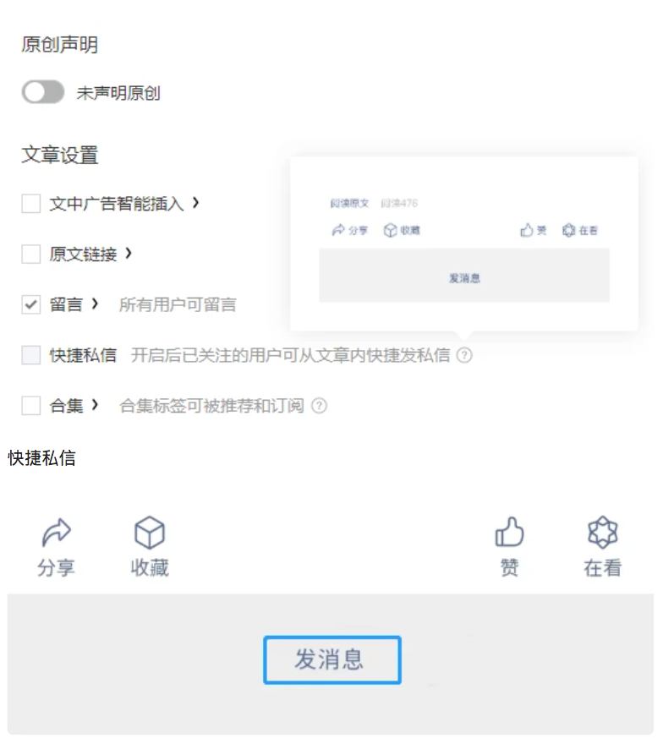Image resolution: width=663 pixels, height=744 pixels.
Task: Click small 赞 icon in preview popup
Action: pos(527,230)
